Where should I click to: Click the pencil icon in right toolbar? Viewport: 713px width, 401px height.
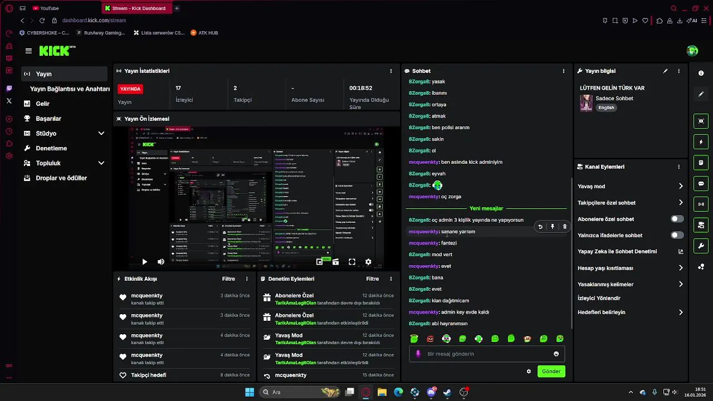click(x=701, y=94)
